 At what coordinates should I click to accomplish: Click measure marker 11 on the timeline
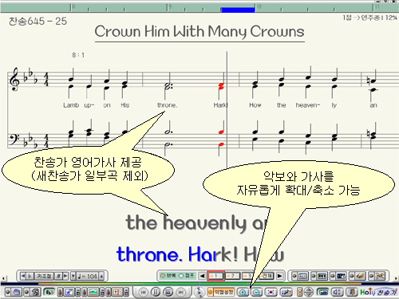377,6
